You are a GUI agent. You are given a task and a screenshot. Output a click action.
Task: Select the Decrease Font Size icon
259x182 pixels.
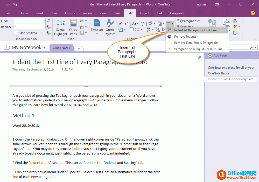126,24
